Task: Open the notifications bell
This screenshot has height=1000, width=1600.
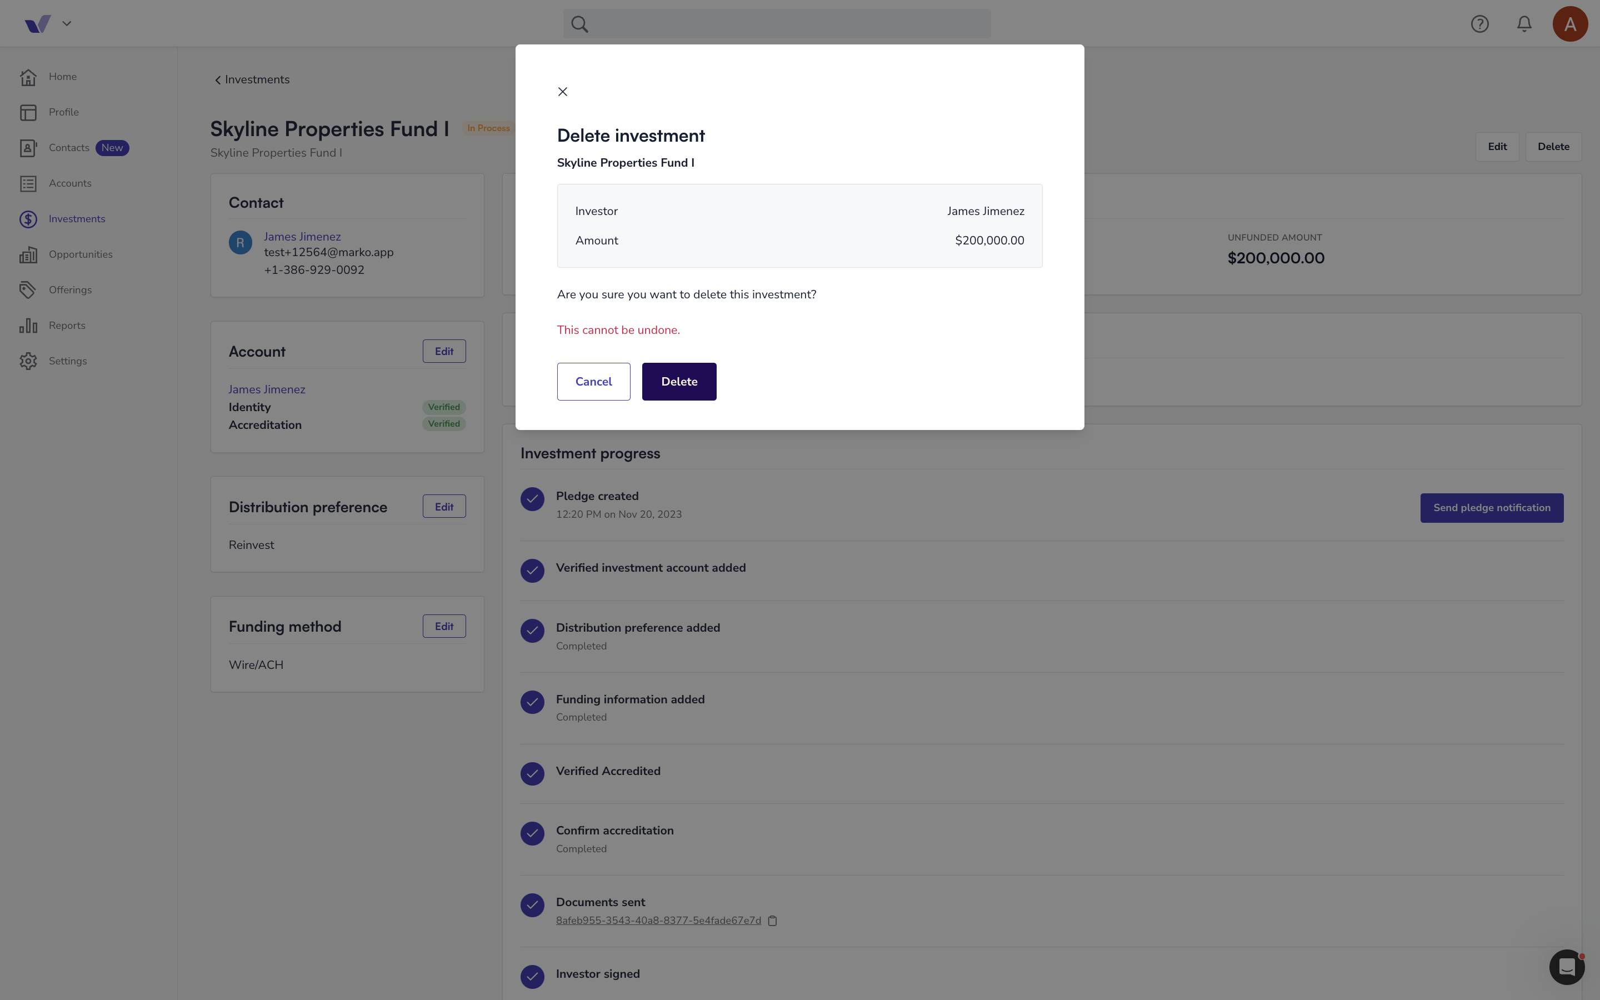Action: tap(1524, 24)
